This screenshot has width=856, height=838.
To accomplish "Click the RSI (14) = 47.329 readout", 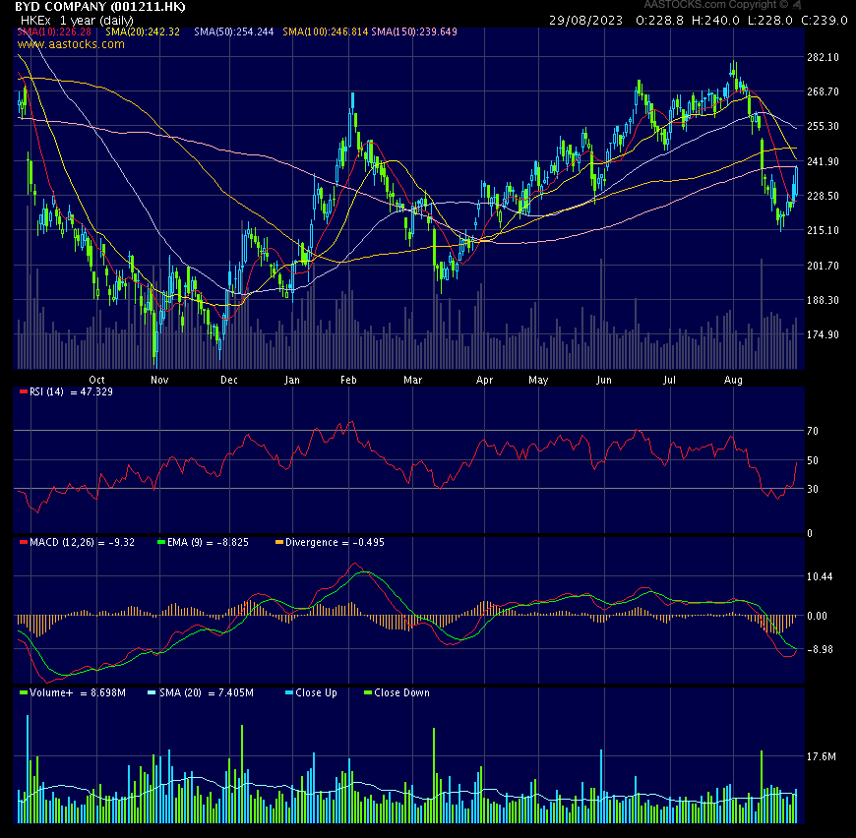I will (x=72, y=391).
